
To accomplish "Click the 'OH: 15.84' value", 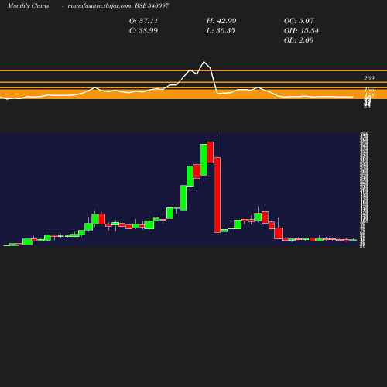I will pyautogui.click(x=301, y=30).
